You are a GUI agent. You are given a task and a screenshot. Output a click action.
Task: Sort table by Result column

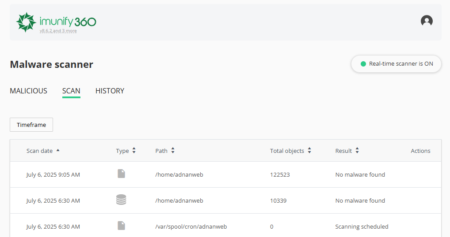pyautogui.click(x=357, y=151)
